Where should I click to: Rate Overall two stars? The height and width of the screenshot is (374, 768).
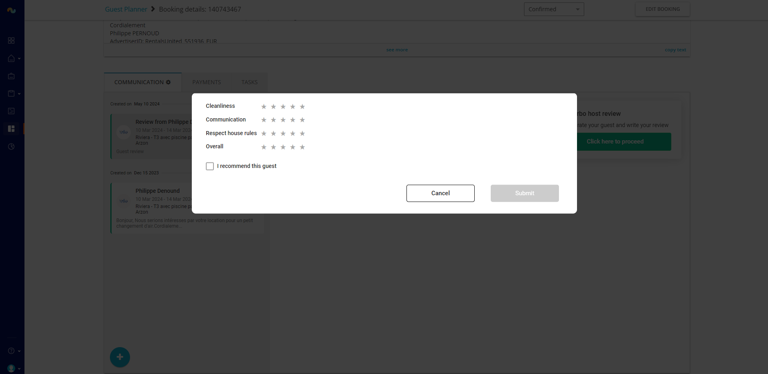[x=273, y=147]
